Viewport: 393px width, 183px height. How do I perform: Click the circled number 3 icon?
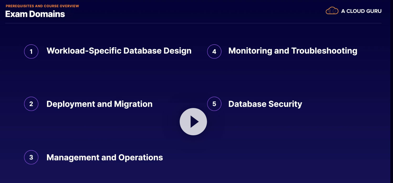(x=31, y=157)
